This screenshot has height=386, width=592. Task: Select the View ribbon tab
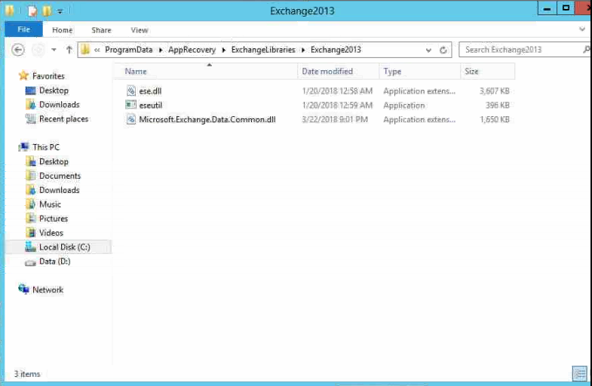click(x=140, y=30)
